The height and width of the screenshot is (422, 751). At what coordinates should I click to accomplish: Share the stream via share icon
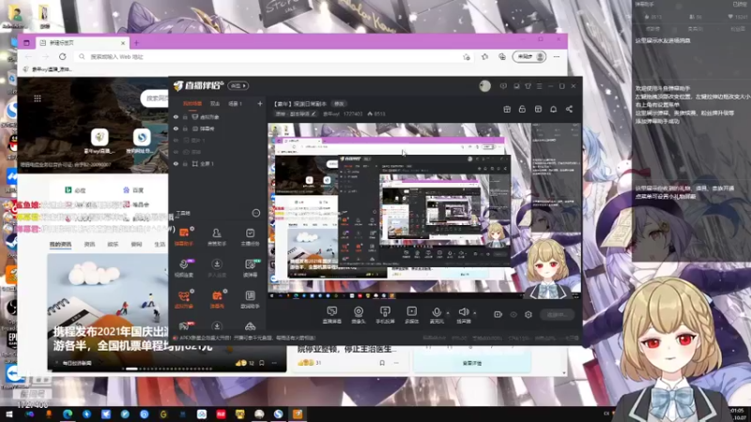[x=569, y=109]
